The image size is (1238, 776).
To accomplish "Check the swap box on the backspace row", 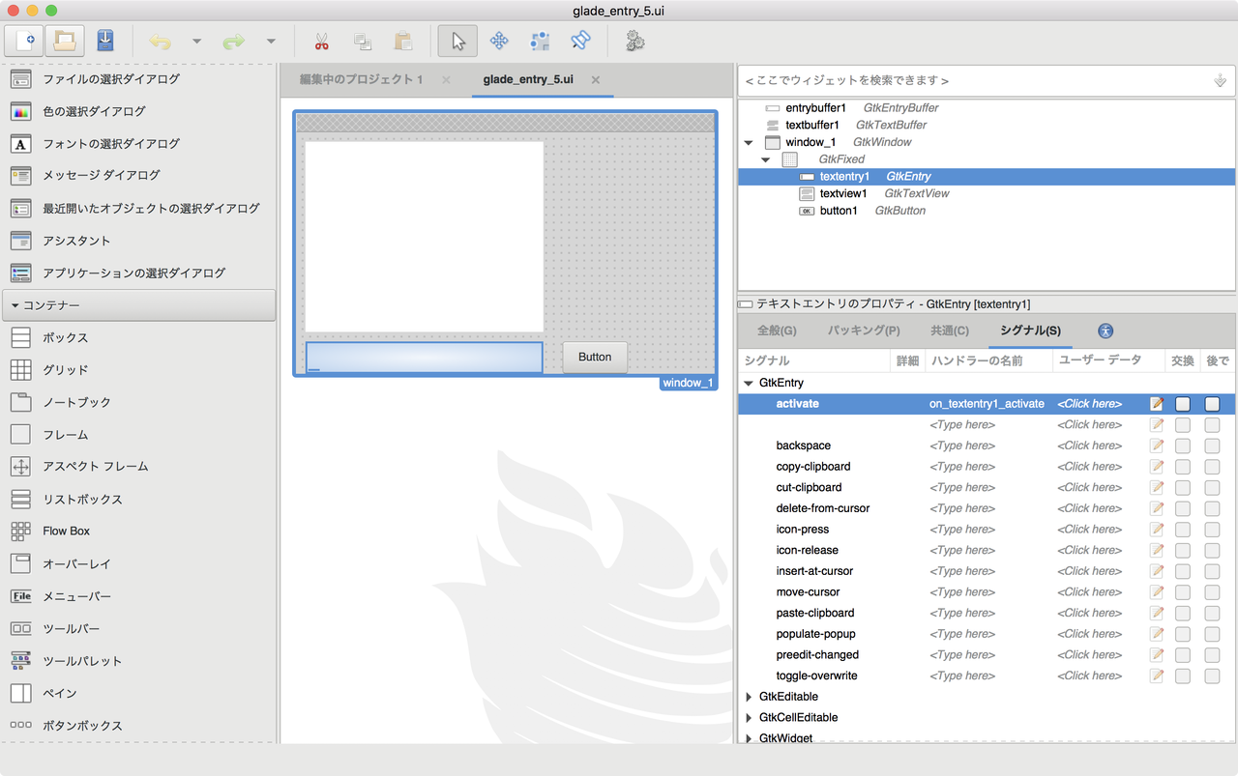I will (1183, 445).
